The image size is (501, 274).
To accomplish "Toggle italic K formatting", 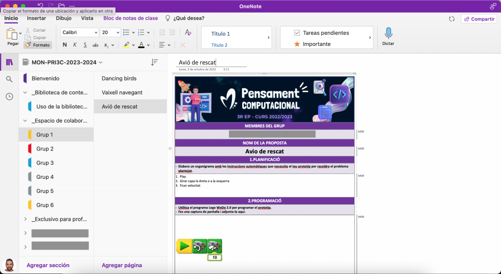I will 75,45.
